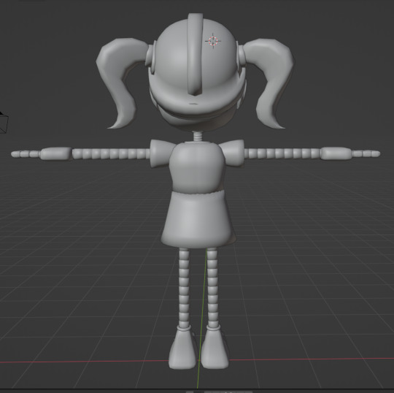Select the forearm piece on the right side
This screenshot has width=394, height=393.
coord(336,153)
